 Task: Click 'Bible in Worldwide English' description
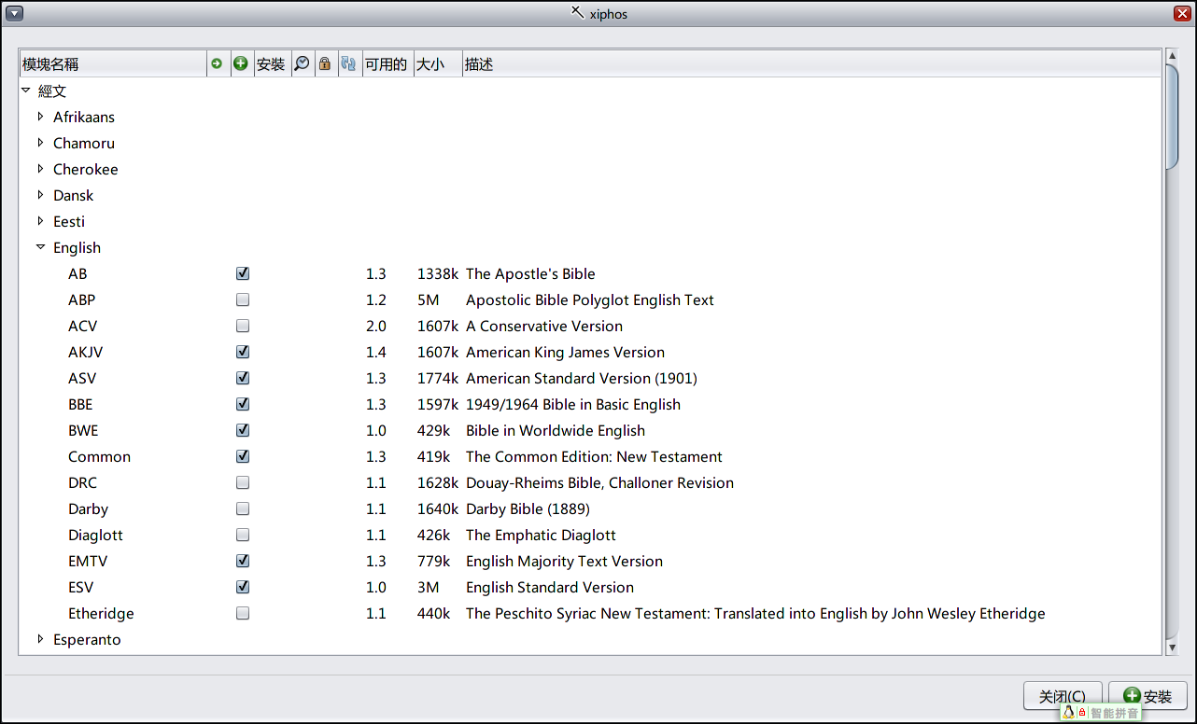556,430
